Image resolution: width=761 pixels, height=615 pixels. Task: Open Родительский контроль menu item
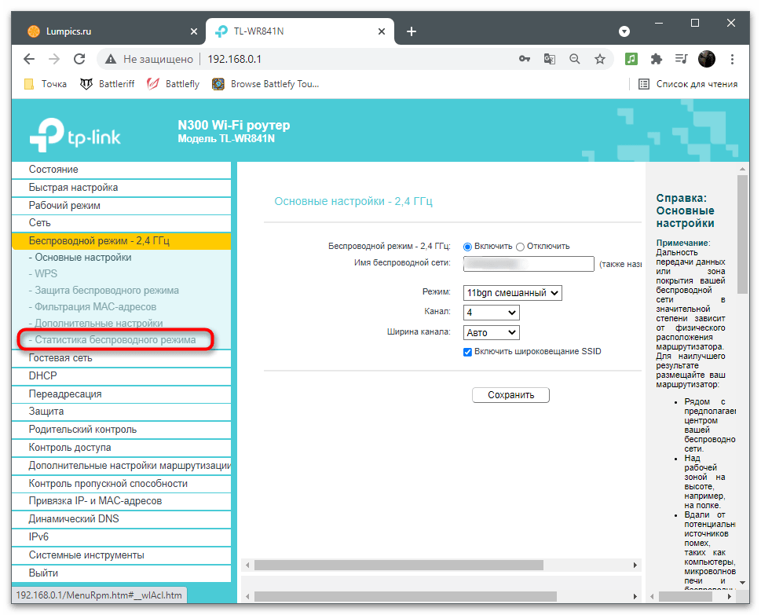point(121,430)
